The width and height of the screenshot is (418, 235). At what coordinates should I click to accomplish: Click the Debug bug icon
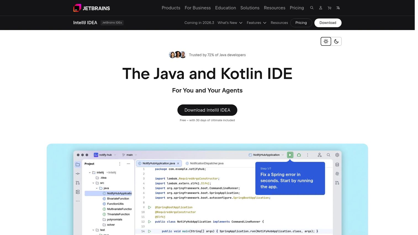(x=299, y=155)
